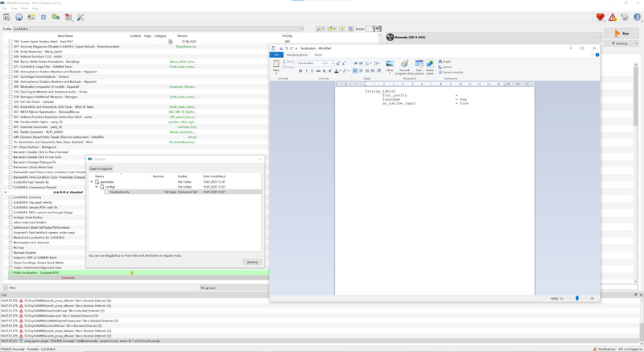The width and height of the screenshot is (644, 352).
Task: Click the Open in Explorer button
Action: pyautogui.click(x=101, y=168)
